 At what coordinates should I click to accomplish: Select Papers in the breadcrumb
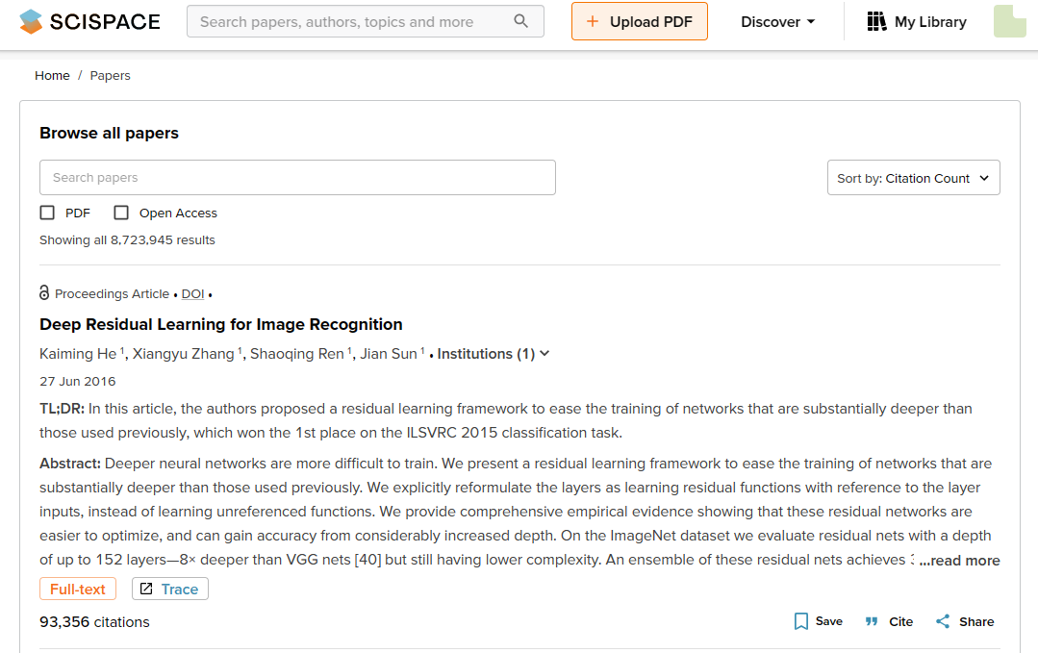coord(110,75)
